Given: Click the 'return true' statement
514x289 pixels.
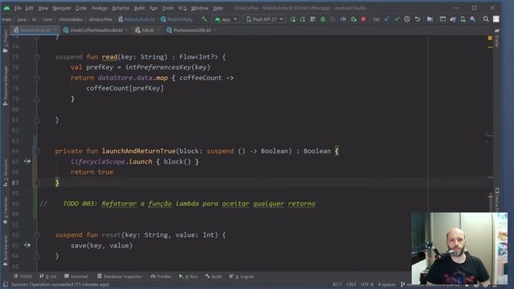Looking at the screenshot, I should (92, 172).
